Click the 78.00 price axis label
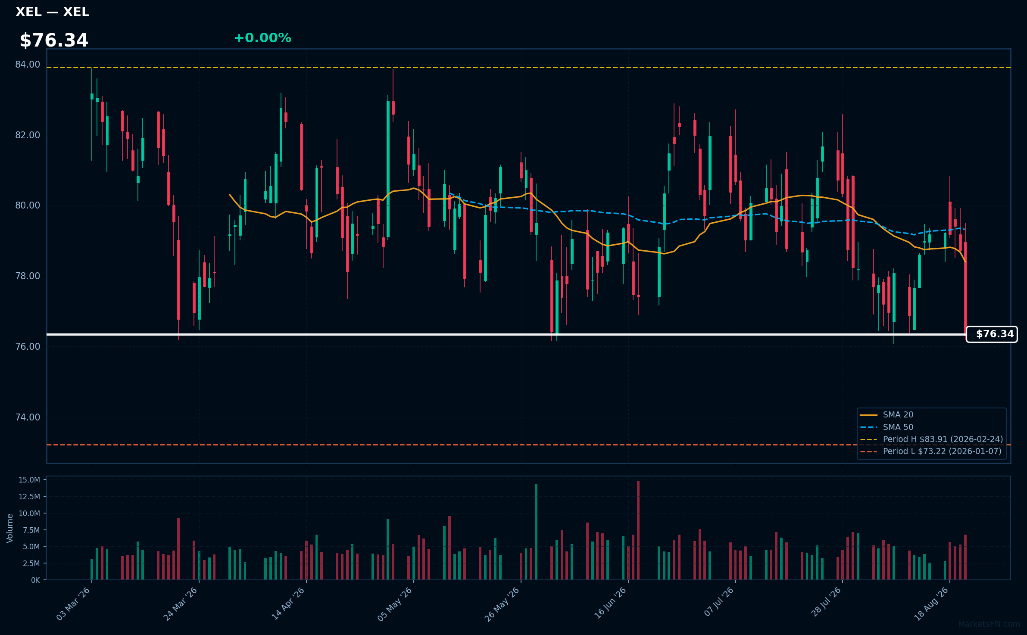 [x=28, y=276]
